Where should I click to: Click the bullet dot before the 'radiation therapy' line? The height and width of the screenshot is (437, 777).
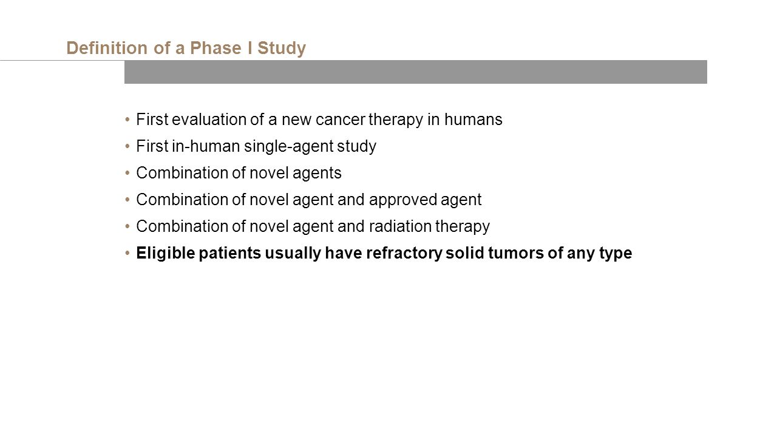click(x=127, y=227)
